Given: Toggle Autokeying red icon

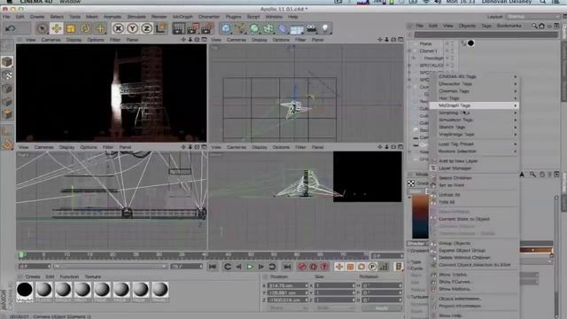Looking at the screenshot, I should point(313,267).
